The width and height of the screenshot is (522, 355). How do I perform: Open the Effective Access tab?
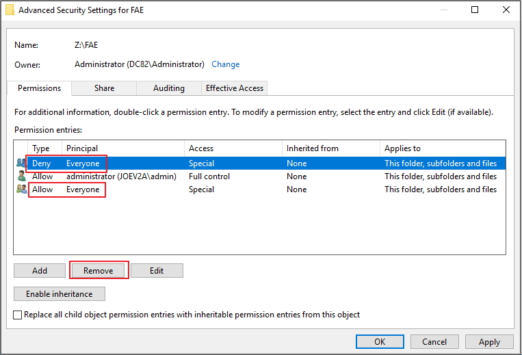pos(235,88)
